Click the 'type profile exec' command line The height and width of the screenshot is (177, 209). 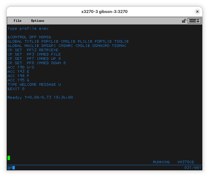point(28,29)
